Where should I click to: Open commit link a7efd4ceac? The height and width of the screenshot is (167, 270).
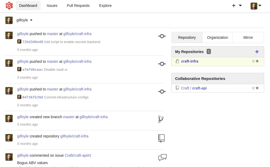(32, 69)
